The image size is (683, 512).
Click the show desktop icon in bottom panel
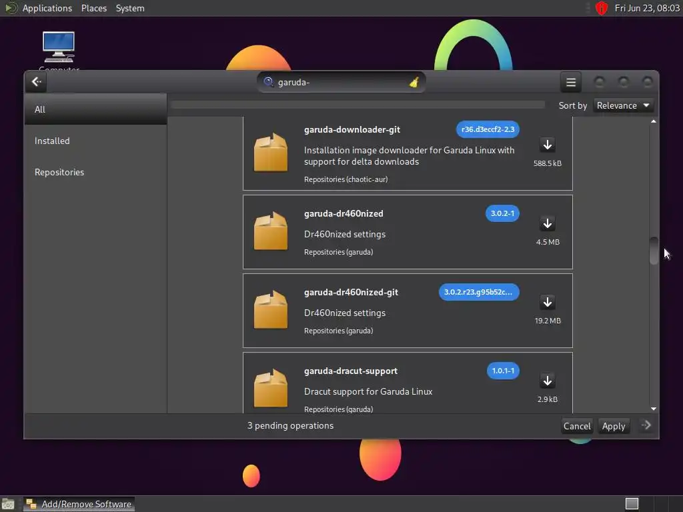pyautogui.click(x=8, y=504)
